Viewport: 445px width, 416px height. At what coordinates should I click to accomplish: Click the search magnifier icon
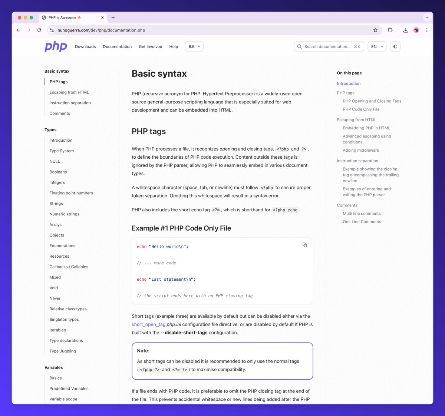click(300, 47)
